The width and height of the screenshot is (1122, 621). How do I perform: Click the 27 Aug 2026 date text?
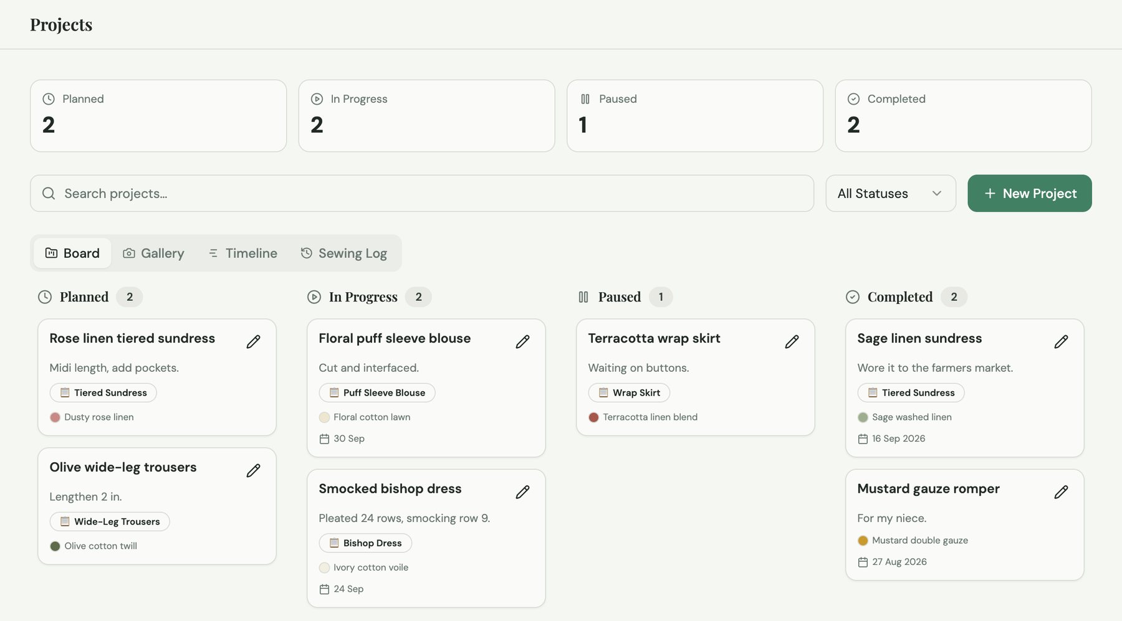pyautogui.click(x=899, y=562)
